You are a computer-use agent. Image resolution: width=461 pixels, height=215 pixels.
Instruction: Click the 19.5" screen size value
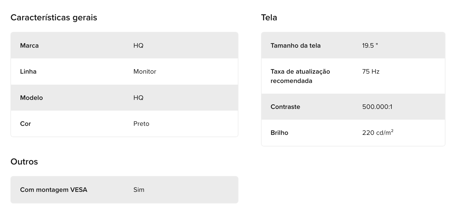pos(370,45)
